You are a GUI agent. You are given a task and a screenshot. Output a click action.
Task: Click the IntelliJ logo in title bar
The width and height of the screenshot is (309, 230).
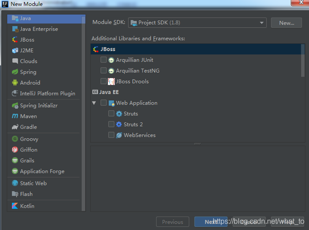(5, 4)
